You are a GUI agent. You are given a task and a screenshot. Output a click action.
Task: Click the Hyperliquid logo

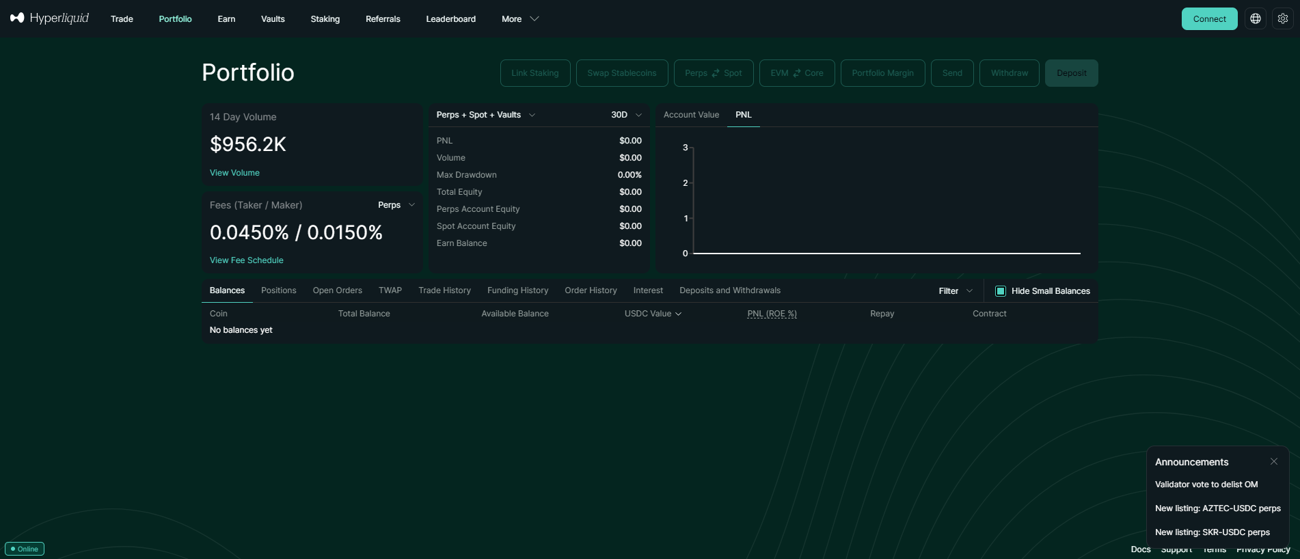[x=49, y=18]
